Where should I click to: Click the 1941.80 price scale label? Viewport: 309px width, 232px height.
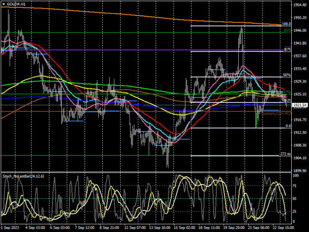tap(300, 43)
